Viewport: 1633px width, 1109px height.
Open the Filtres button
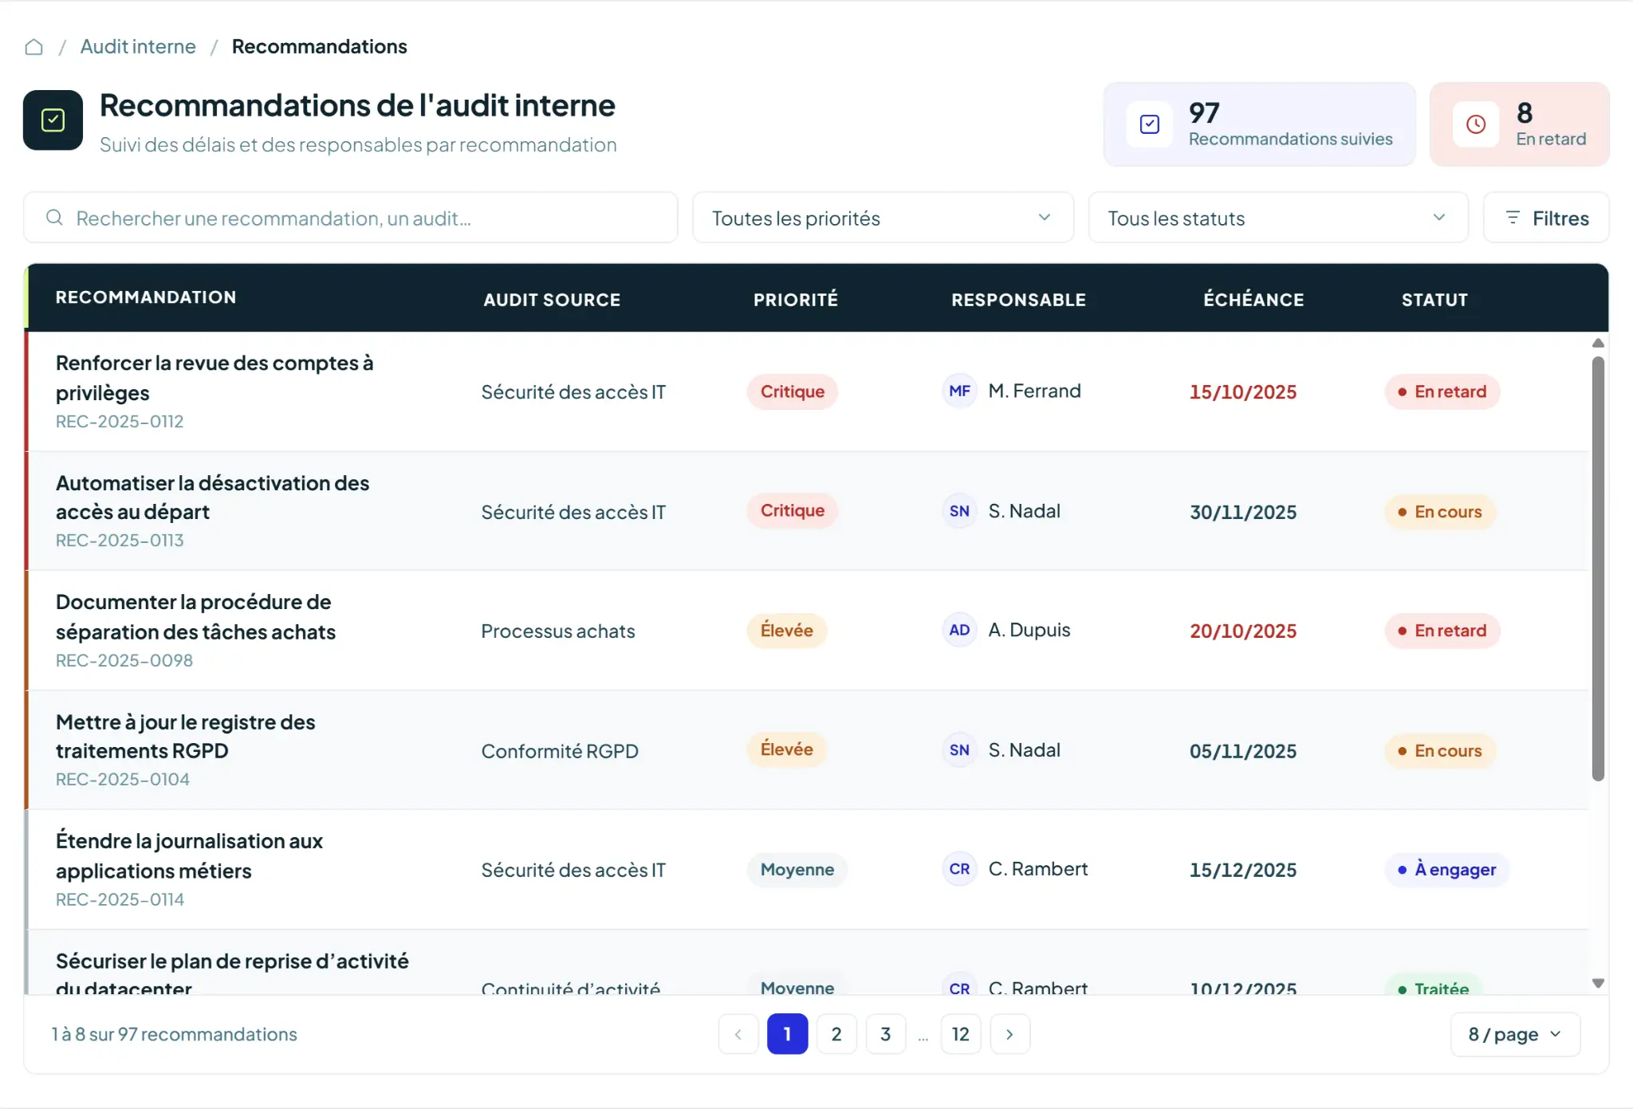pyautogui.click(x=1546, y=218)
